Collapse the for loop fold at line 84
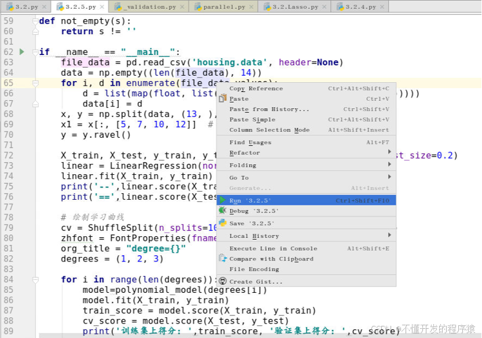The width and height of the screenshot is (482, 338). (x=35, y=280)
